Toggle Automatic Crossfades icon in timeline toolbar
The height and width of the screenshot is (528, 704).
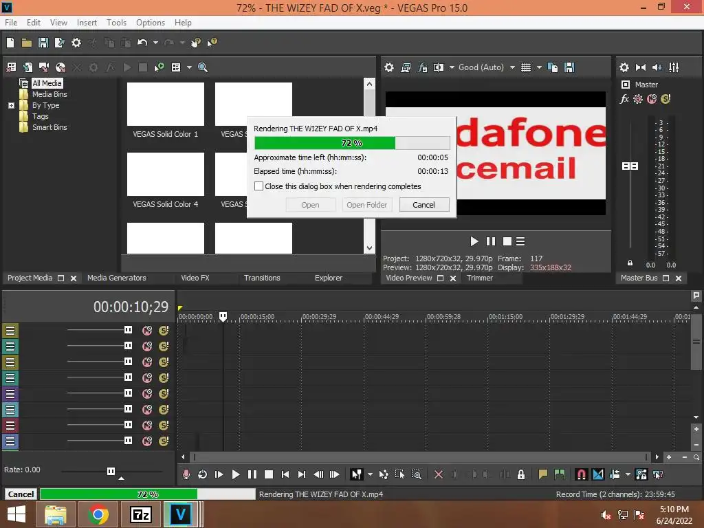(598, 474)
